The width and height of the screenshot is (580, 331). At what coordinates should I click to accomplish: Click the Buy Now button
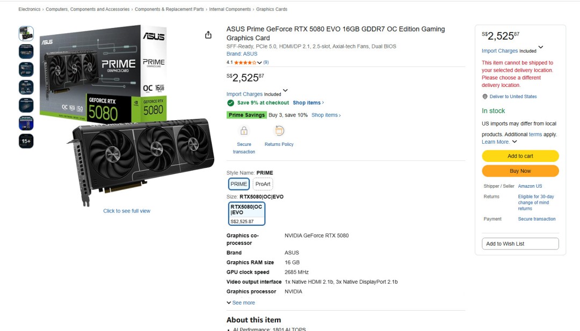pos(520,171)
